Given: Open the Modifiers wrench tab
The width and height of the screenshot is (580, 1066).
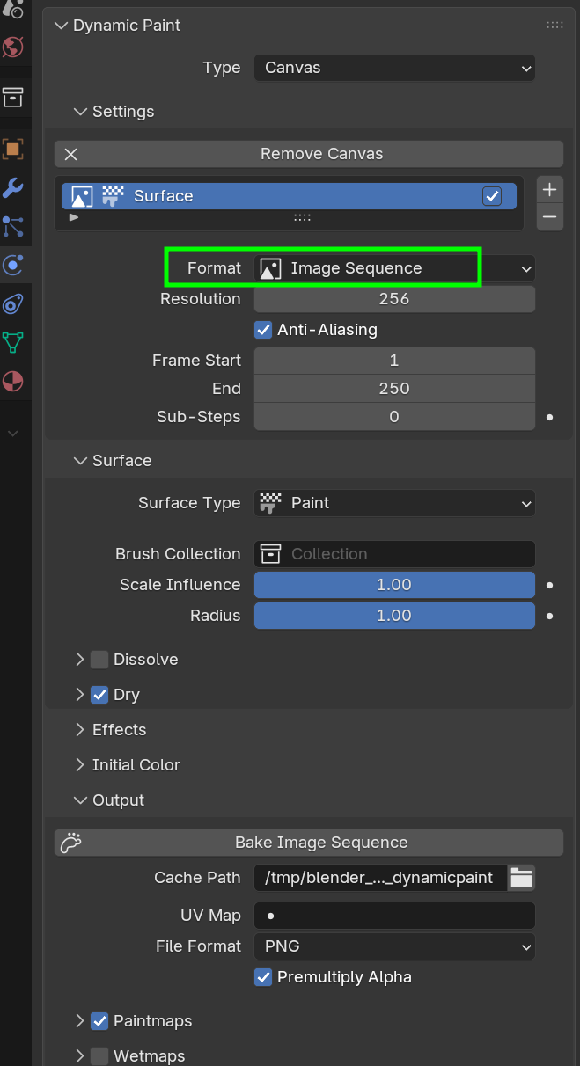Looking at the screenshot, I should point(13,187).
